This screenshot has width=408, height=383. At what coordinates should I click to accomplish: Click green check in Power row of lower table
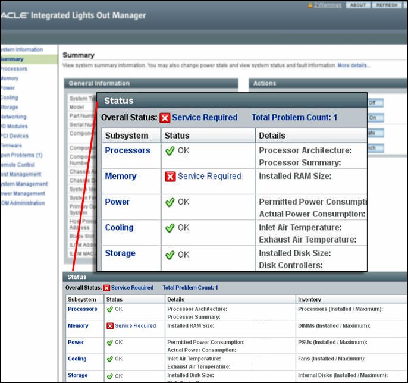pyautogui.click(x=110, y=343)
